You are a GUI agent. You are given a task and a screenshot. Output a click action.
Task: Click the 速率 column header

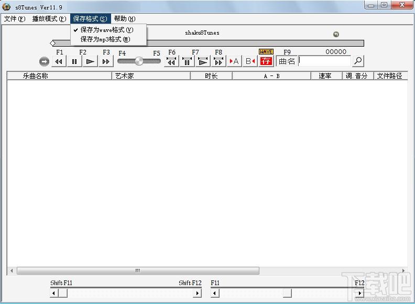326,75
